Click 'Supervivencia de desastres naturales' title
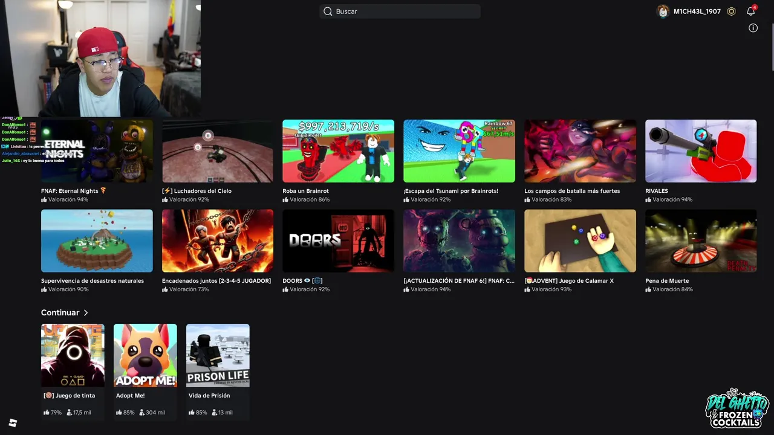 point(93,281)
